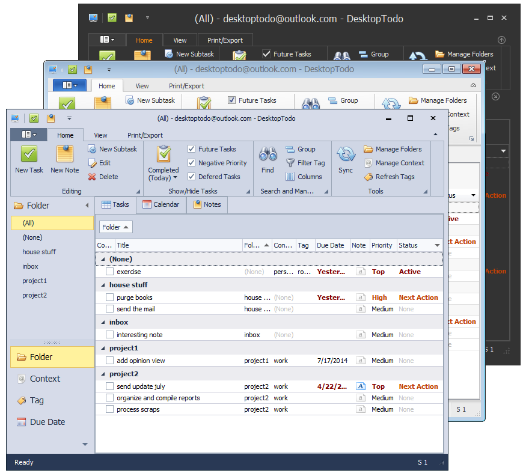Open the Notes tab
This screenshot has height=473, width=526.
(207, 204)
